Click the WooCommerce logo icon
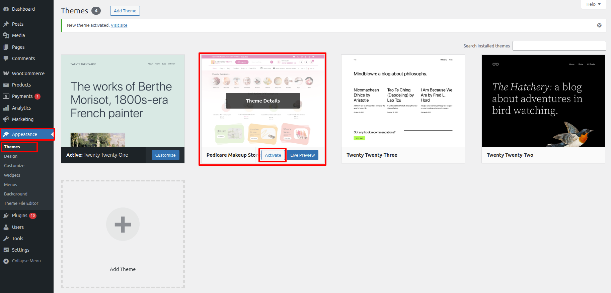 (x=6, y=74)
